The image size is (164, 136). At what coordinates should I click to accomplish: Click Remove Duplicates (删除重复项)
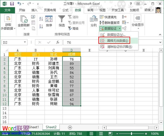(110, 23)
